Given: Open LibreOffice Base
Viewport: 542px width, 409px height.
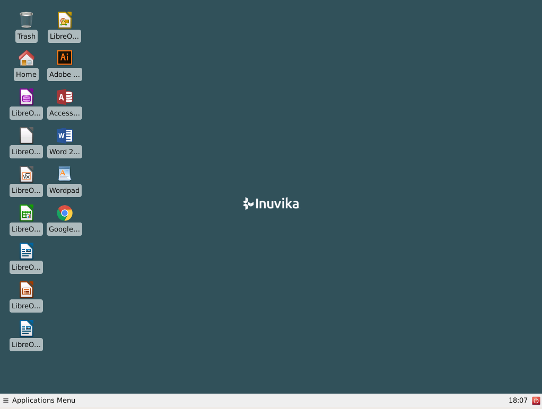Looking at the screenshot, I should coord(26,97).
